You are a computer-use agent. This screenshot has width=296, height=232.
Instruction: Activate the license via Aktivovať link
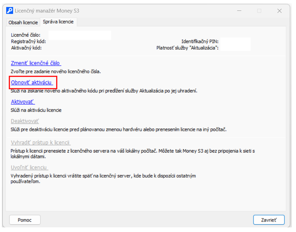pos(23,102)
